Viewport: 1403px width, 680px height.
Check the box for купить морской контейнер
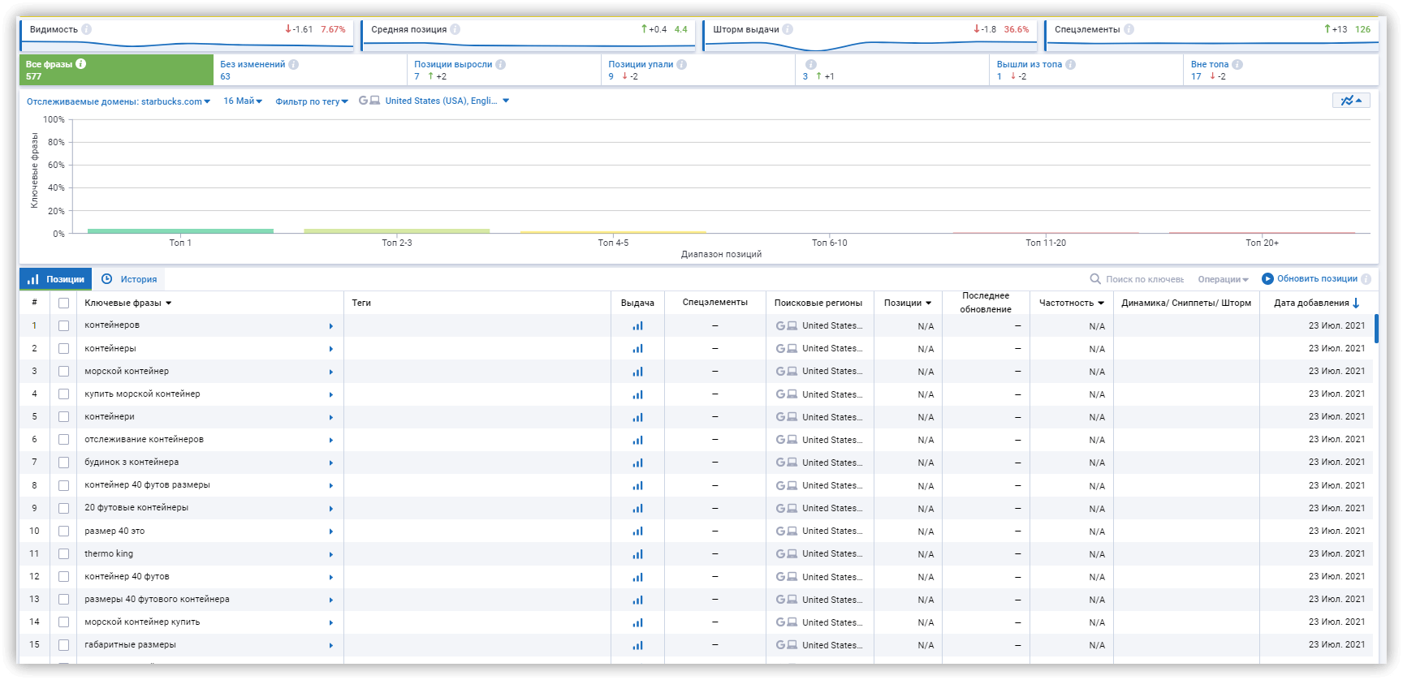[63, 394]
